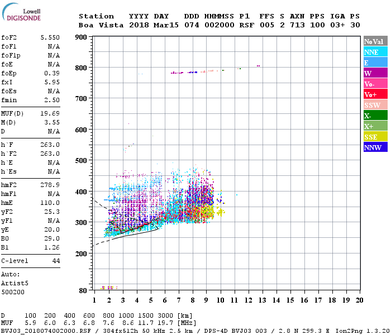391x335 pixels.
Task: Click the AXN value 713
Action: 297,25
